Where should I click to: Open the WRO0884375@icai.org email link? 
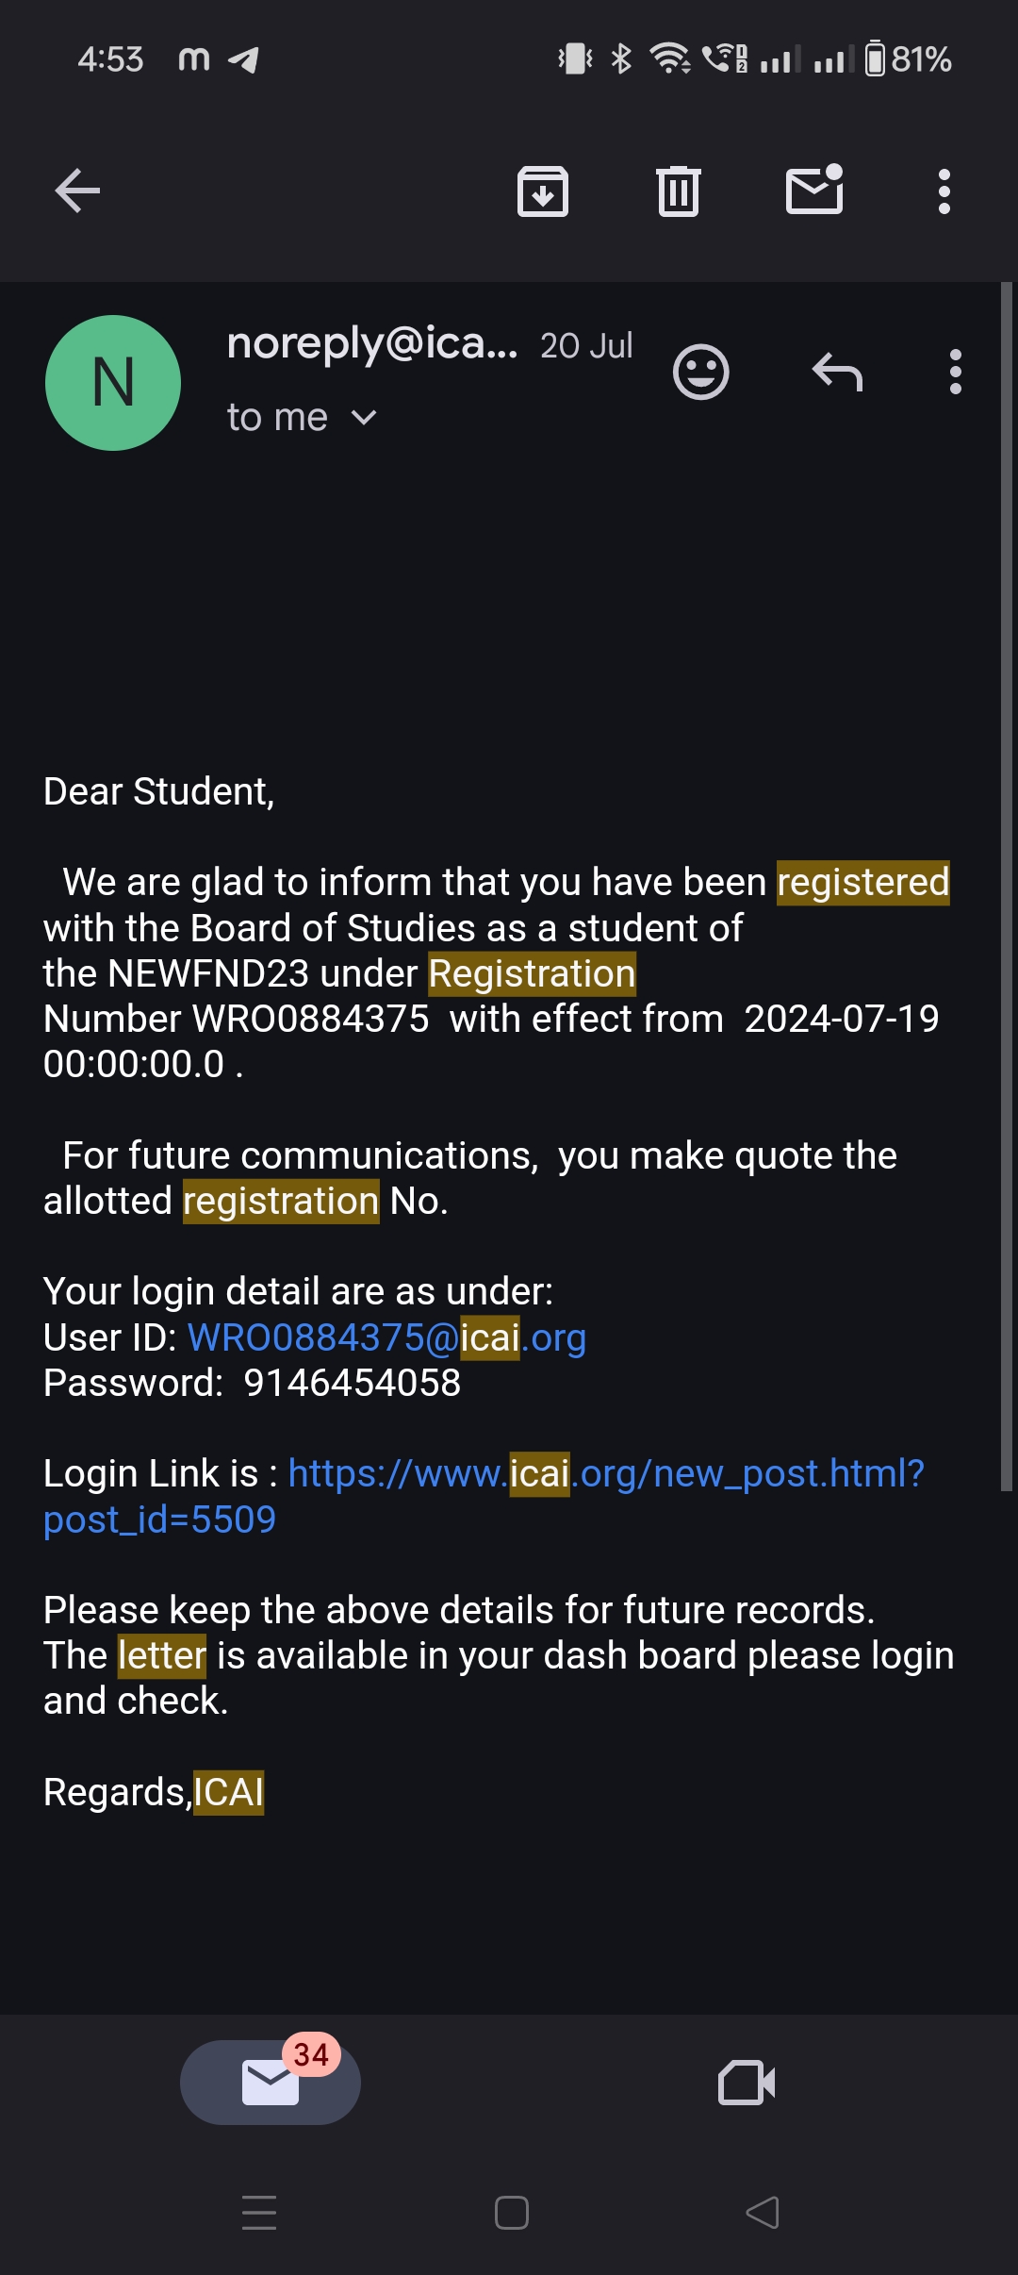click(x=386, y=1337)
